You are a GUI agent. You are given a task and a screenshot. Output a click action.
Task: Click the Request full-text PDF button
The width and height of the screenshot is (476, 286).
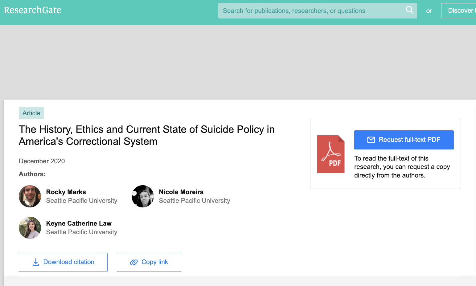(x=404, y=140)
